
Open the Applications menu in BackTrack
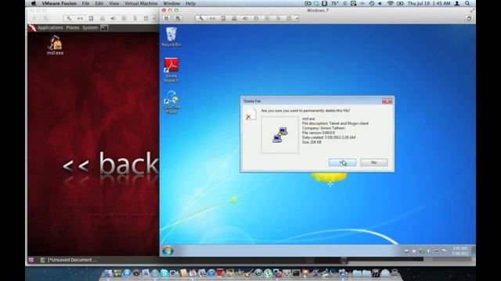pyautogui.click(x=50, y=28)
